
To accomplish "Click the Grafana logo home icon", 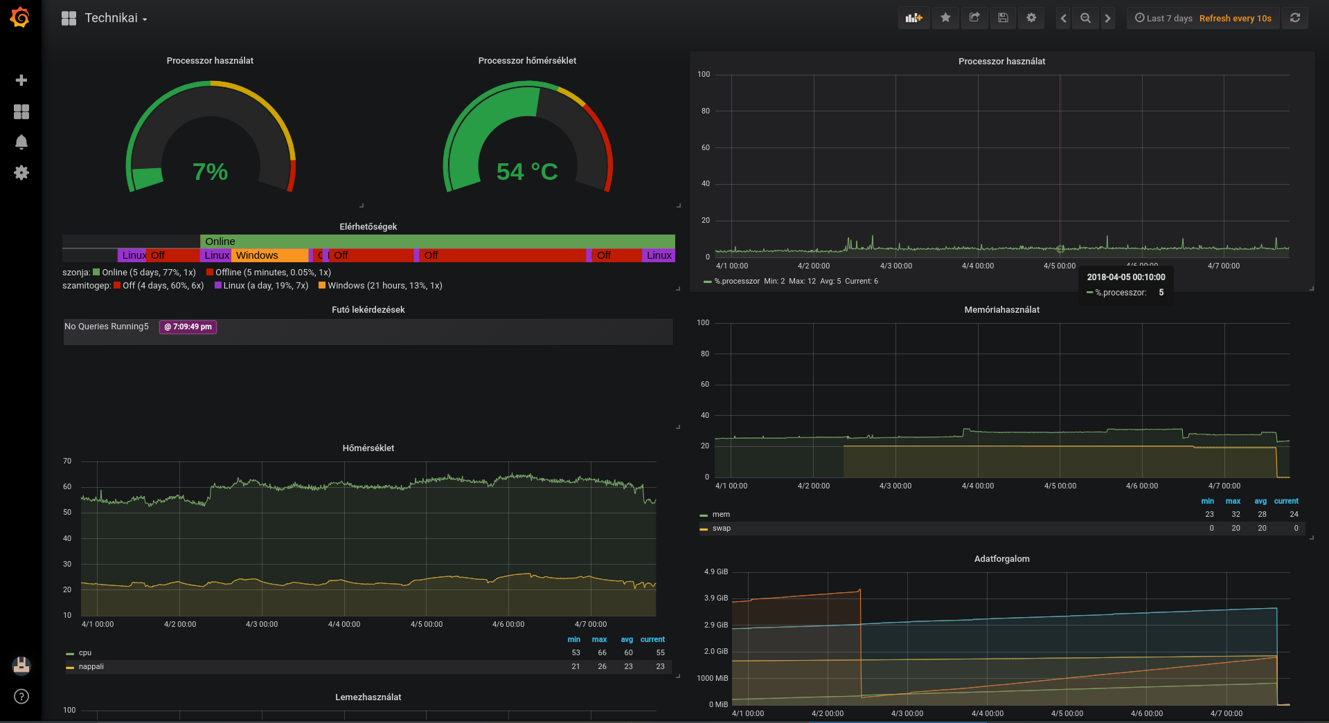I will click(20, 17).
